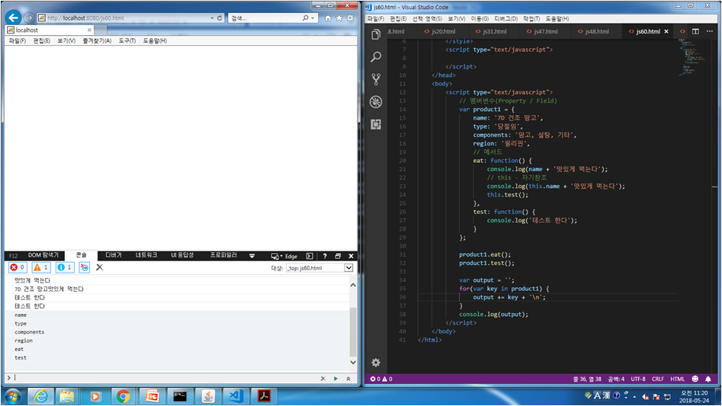Open IE favorites star
The height and width of the screenshot is (406, 722).
(339, 18)
